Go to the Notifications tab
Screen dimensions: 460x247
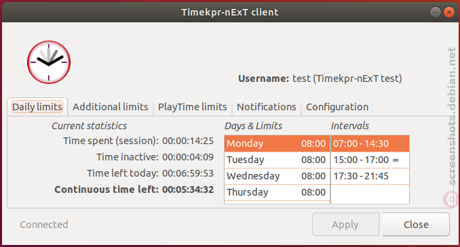(x=267, y=107)
